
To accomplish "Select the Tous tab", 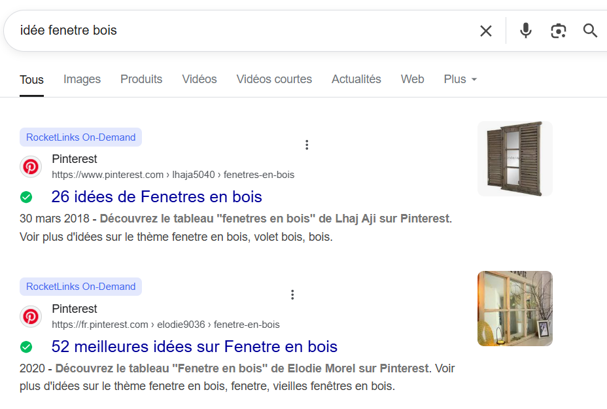I will click(32, 80).
